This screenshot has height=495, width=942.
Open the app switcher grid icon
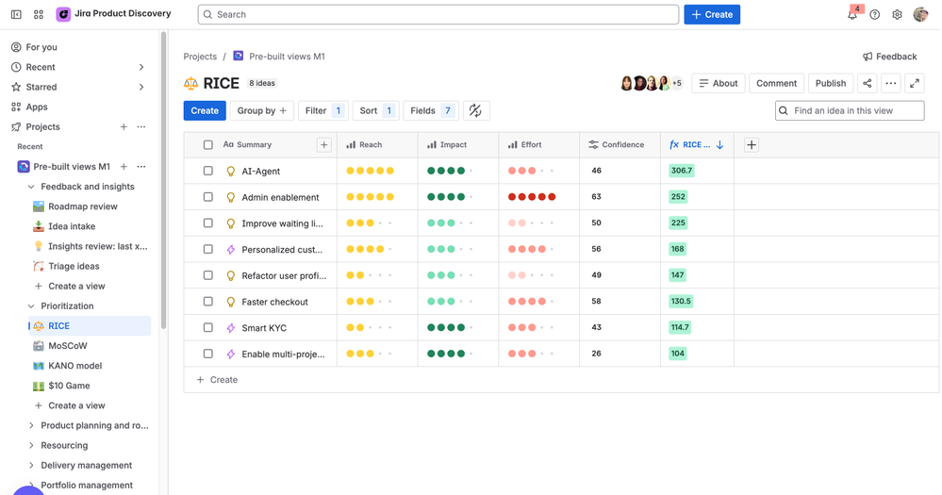point(39,14)
